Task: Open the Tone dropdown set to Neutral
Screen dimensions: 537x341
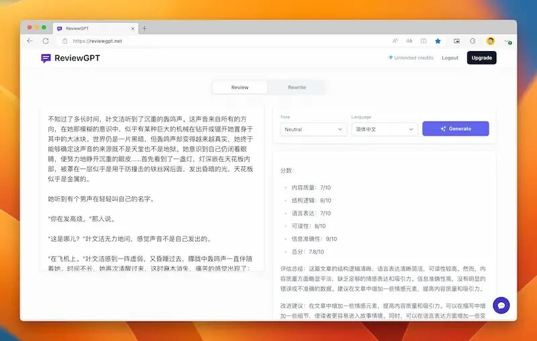Action: click(313, 130)
